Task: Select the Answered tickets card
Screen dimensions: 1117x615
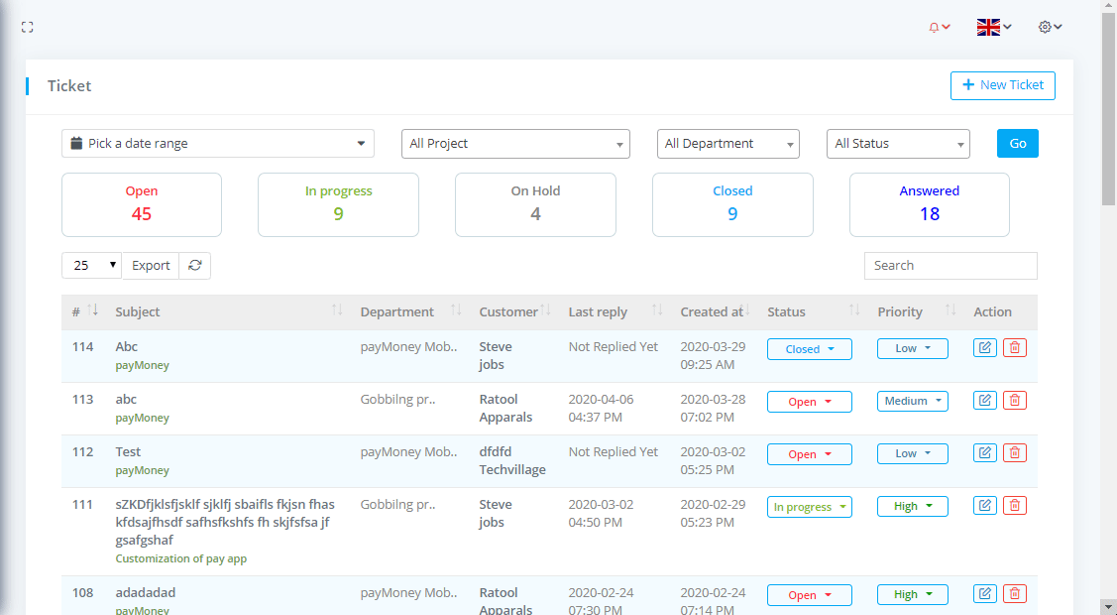Action: click(929, 204)
